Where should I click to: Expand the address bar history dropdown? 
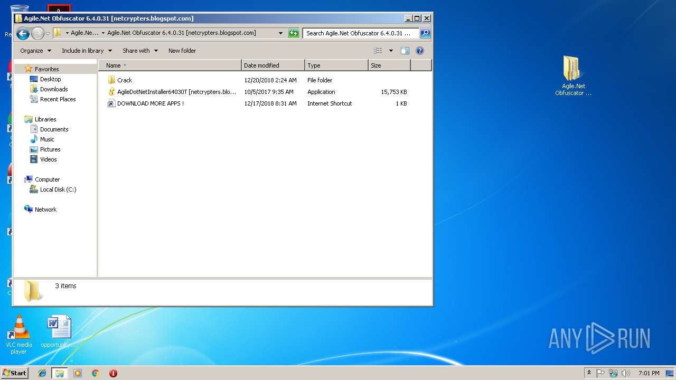(280, 33)
